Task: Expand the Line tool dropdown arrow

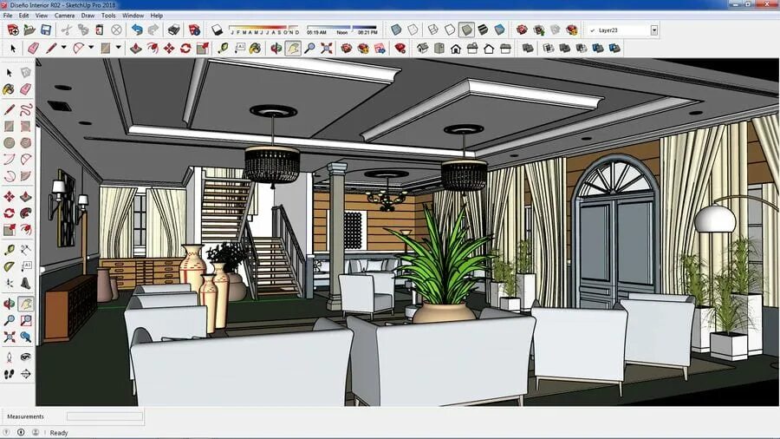Action: (x=63, y=48)
